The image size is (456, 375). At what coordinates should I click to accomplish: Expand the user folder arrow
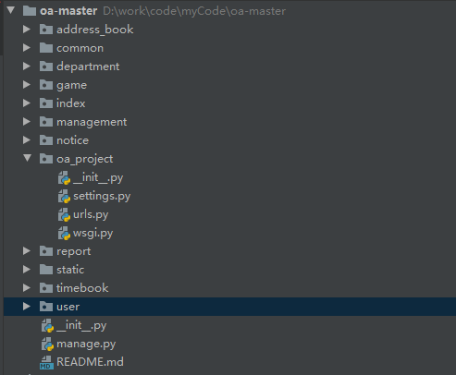tap(27, 307)
